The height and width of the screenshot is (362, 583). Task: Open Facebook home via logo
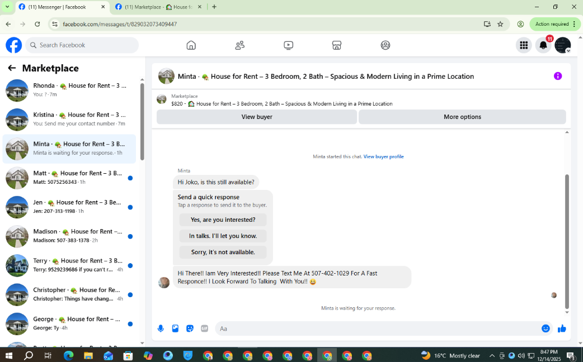14,45
